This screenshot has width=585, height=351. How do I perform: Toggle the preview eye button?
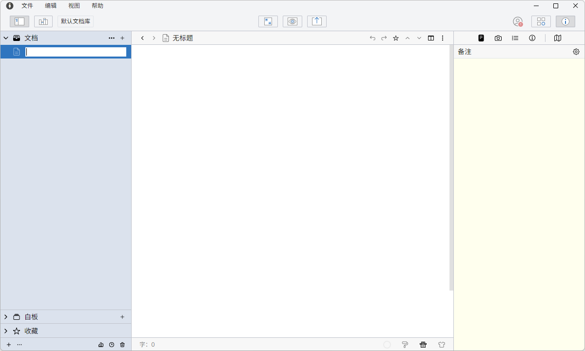tap(292, 21)
